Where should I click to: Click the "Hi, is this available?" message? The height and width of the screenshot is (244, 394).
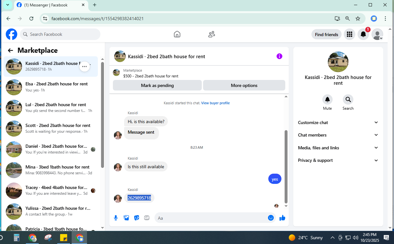point(146,122)
